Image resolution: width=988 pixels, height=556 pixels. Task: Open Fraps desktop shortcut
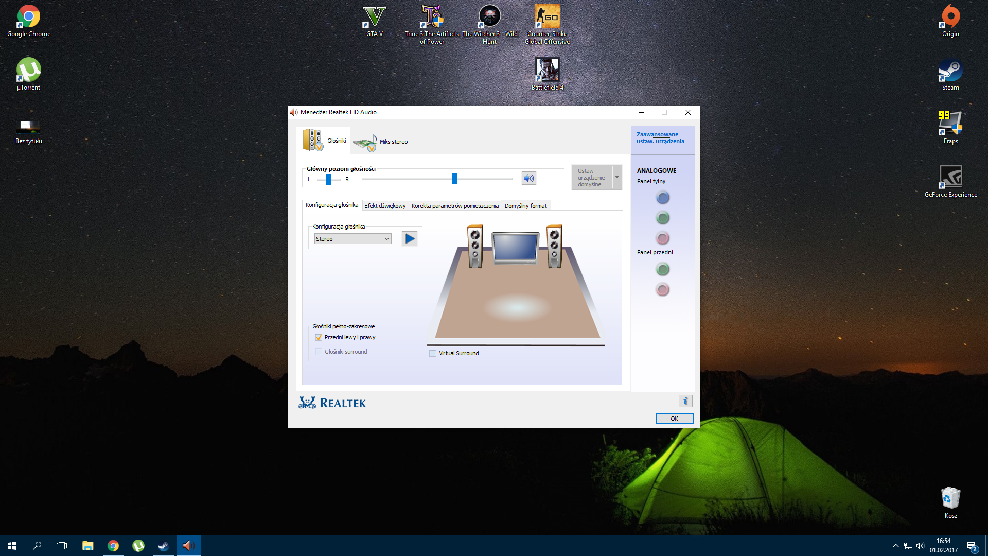[950, 128]
